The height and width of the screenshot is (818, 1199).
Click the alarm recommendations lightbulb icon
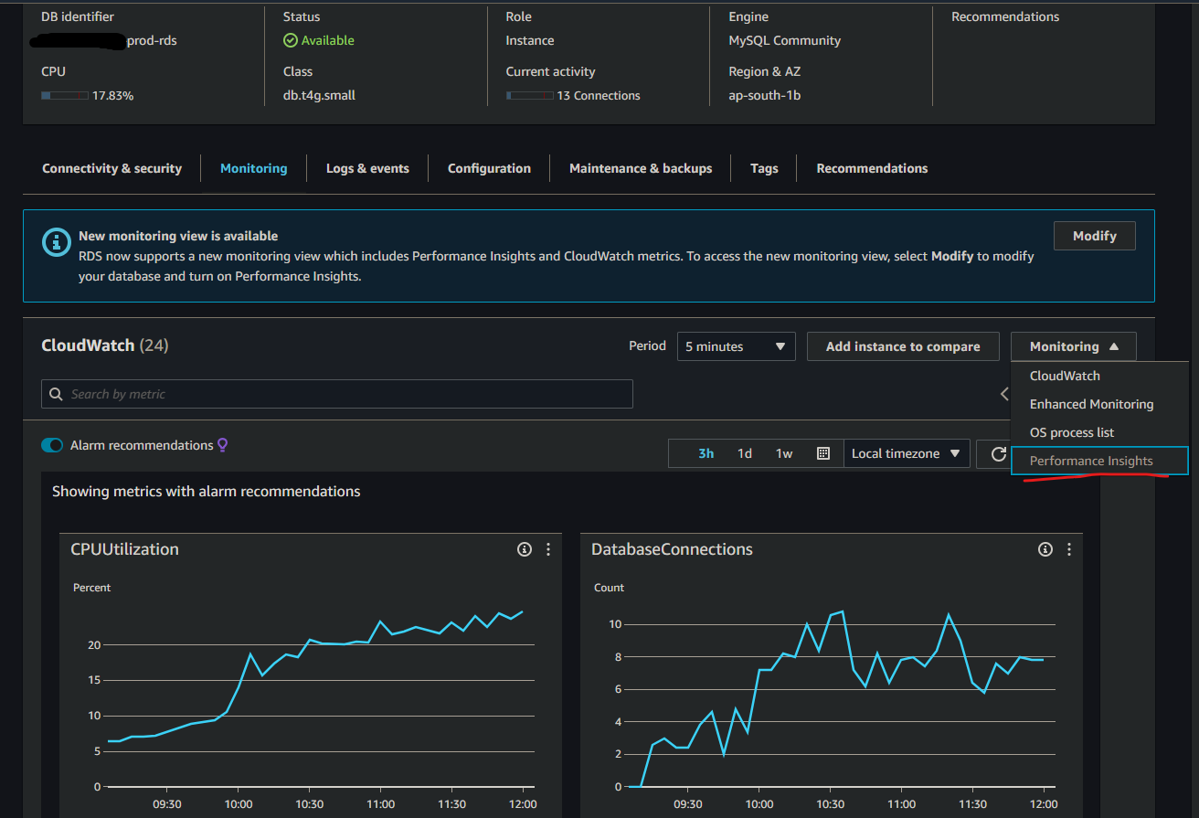coord(222,445)
